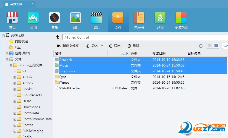Viewport: 228px width, 138px height.
Task: Click 新建文件夹 new folder button
Action: click(x=68, y=46)
